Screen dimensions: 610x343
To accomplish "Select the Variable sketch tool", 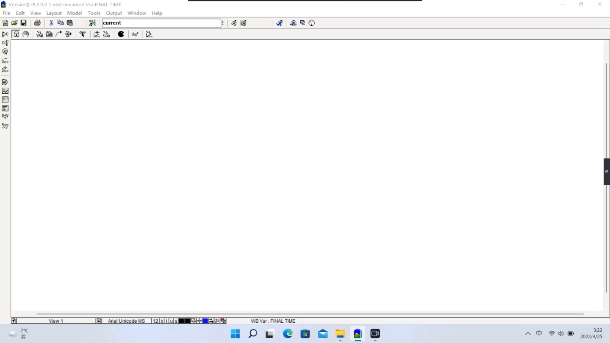I will pos(39,34).
